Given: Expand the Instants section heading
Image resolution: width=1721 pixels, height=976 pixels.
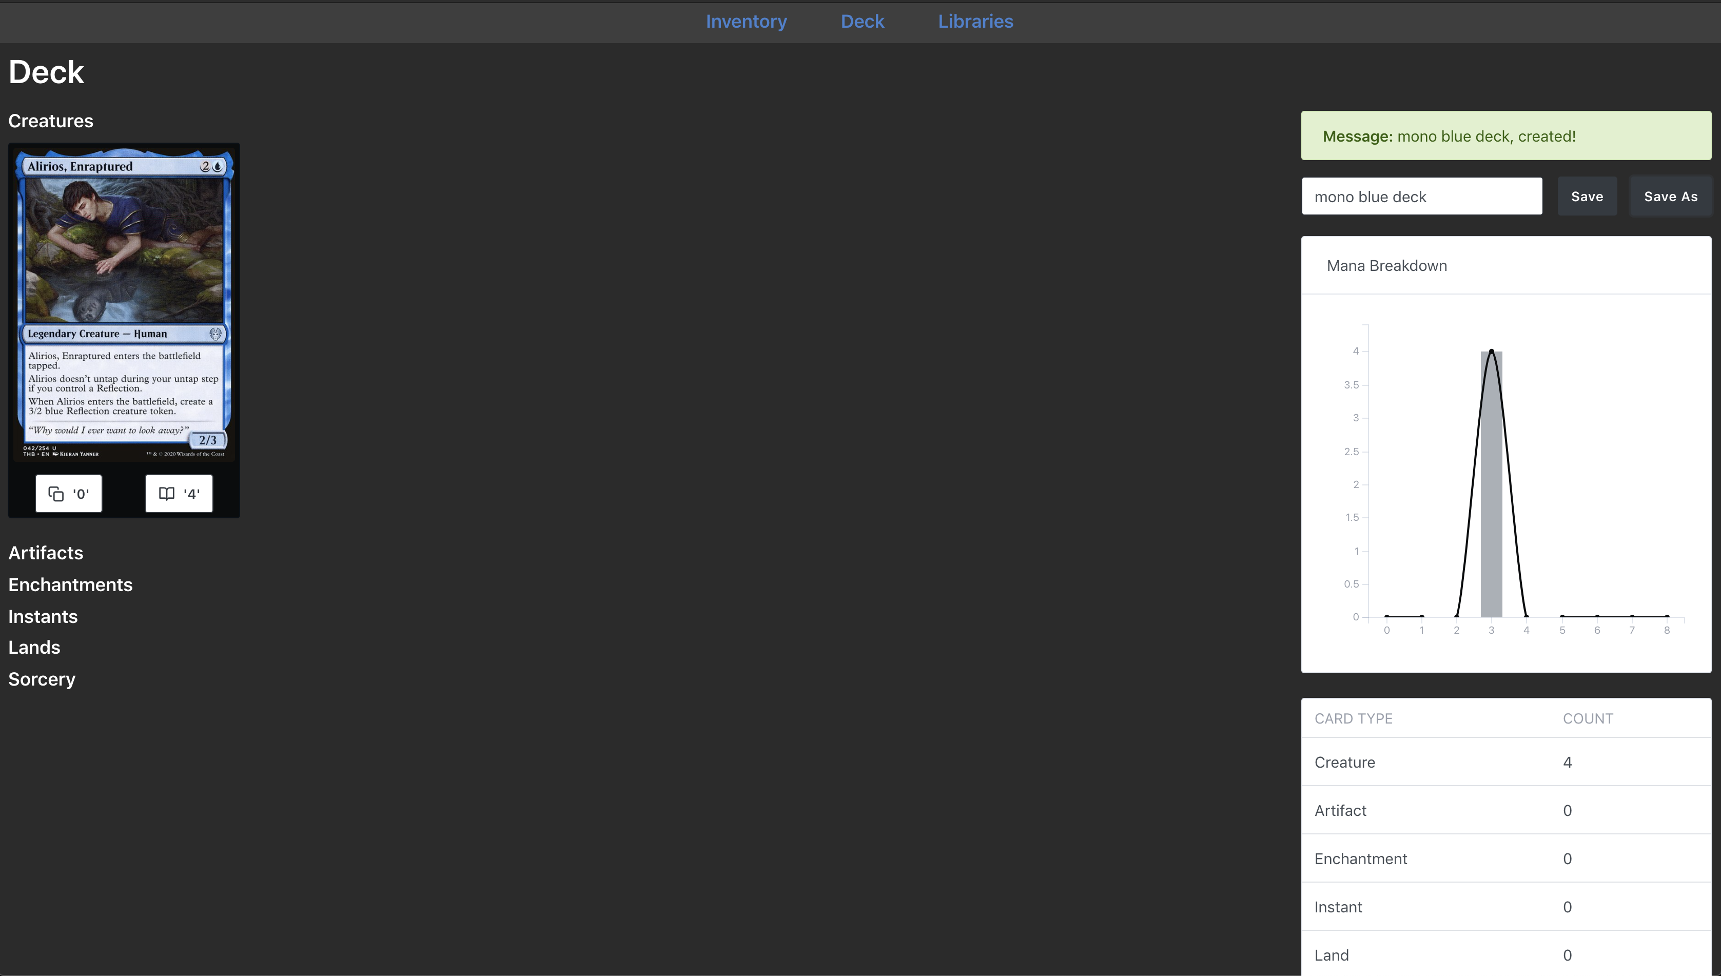Looking at the screenshot, I should click(43, 617).
